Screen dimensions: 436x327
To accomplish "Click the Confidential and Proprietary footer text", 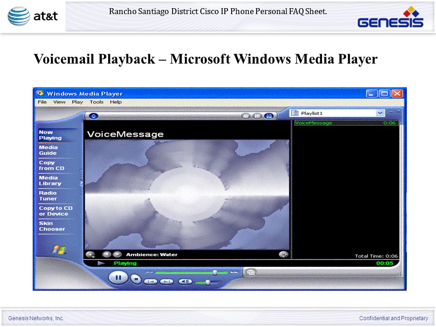I will (394, 318).
